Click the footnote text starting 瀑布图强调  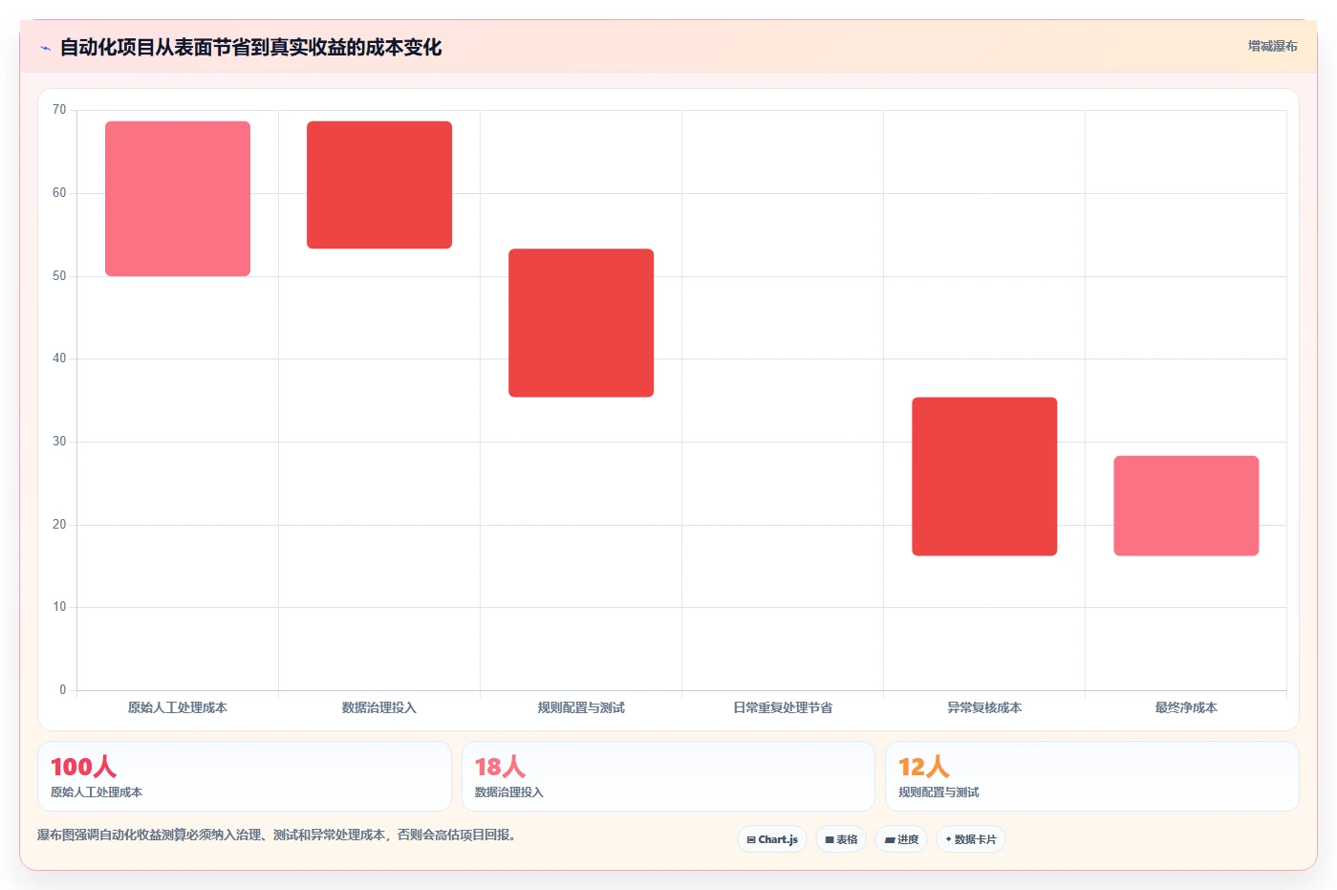click(276, 836)
